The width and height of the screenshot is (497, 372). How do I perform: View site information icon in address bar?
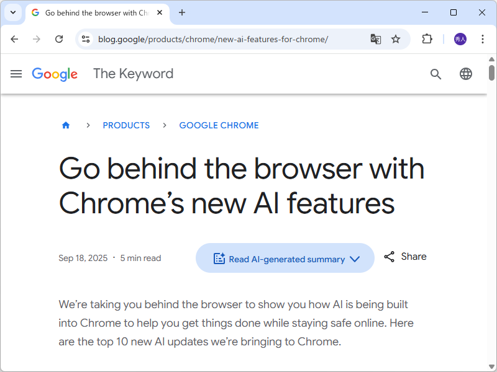[86, 39]
